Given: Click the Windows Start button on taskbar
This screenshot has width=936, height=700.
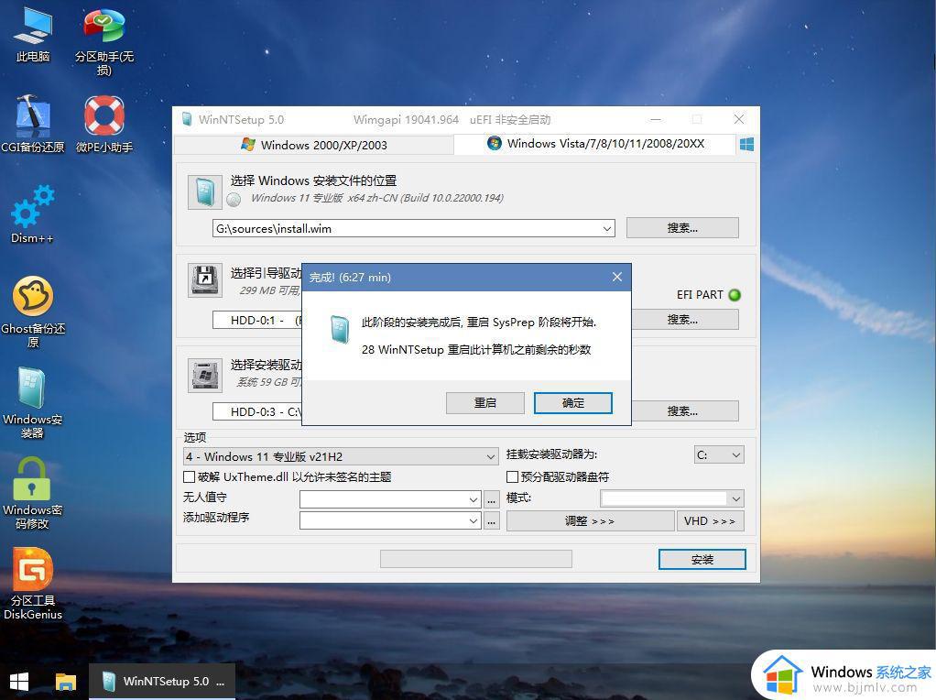Looking at the screenshot, I should [19, 682].
